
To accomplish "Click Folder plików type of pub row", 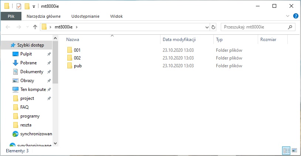I will (x=229, y=66).
